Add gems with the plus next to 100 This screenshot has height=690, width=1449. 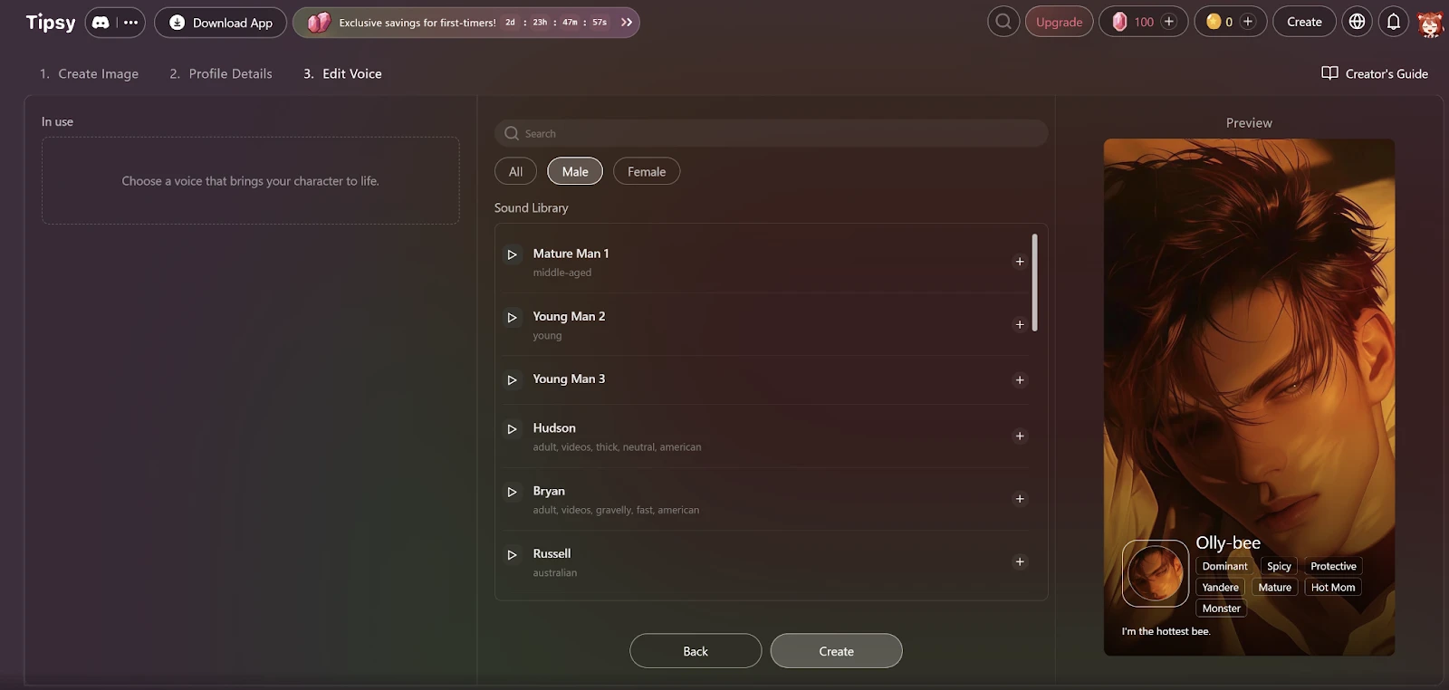point(1169,22)
